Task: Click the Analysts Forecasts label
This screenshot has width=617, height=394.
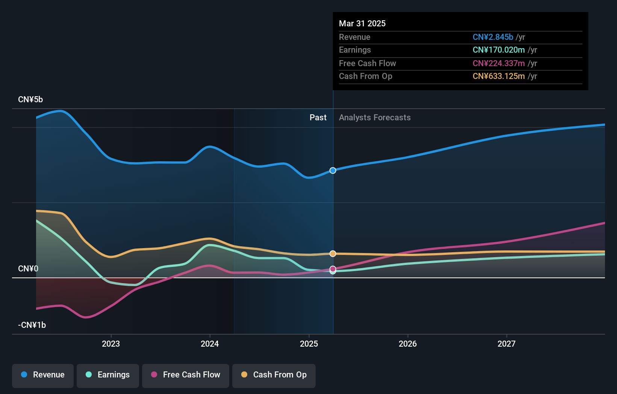Action: coord(375,118)
